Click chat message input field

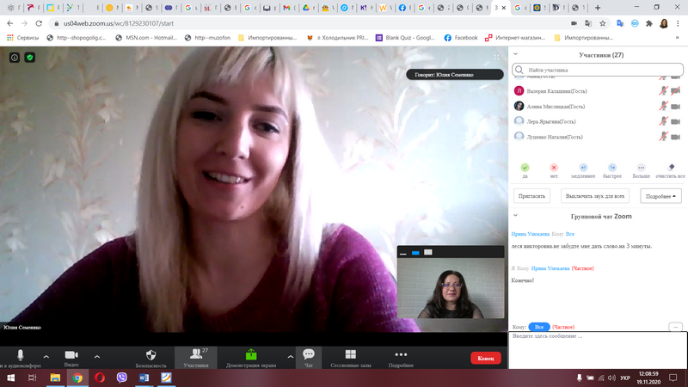(x=598, y=350)
